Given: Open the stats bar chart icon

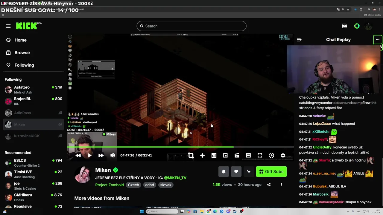Looking at the screenshot, I should pyautogui.click(x=214, y=155).
